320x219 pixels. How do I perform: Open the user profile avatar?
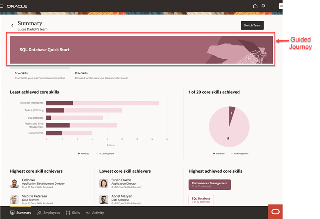point(281,6)
